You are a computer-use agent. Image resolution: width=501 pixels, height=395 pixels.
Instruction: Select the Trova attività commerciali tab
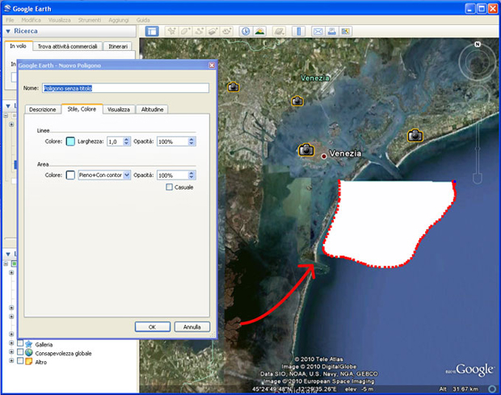point(67,47)
